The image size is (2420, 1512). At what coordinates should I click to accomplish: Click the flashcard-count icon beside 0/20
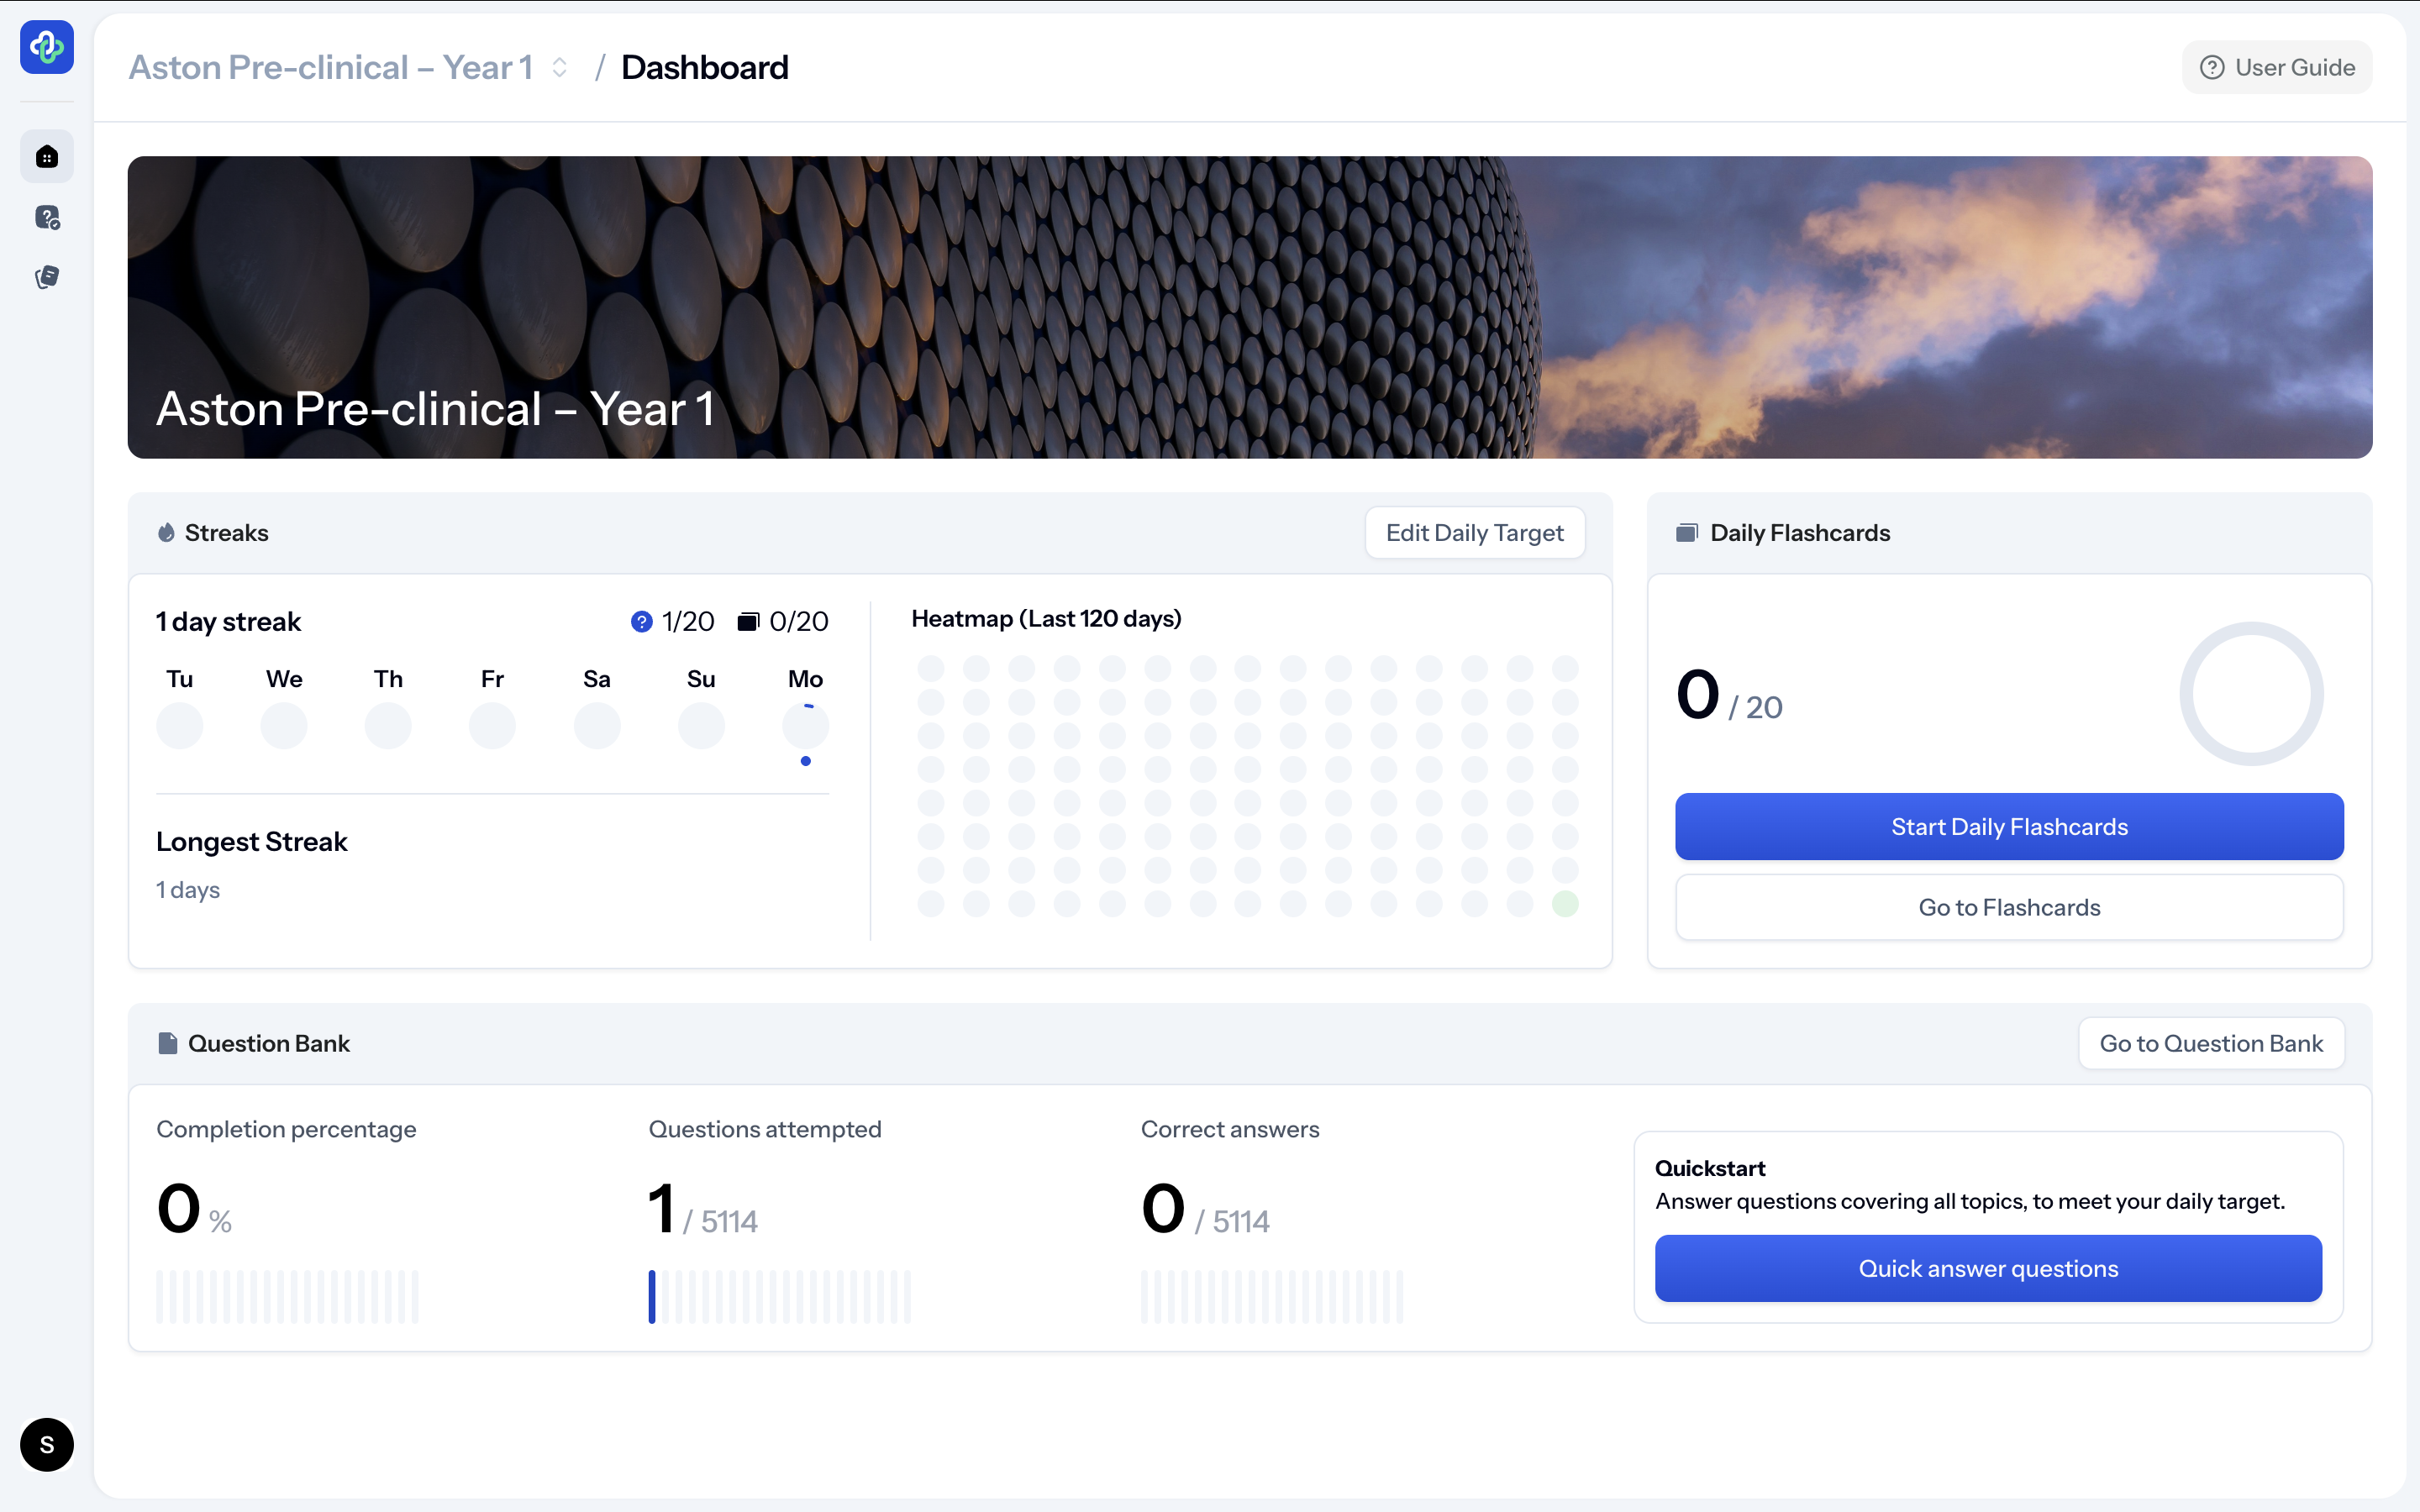coord(748,622)
